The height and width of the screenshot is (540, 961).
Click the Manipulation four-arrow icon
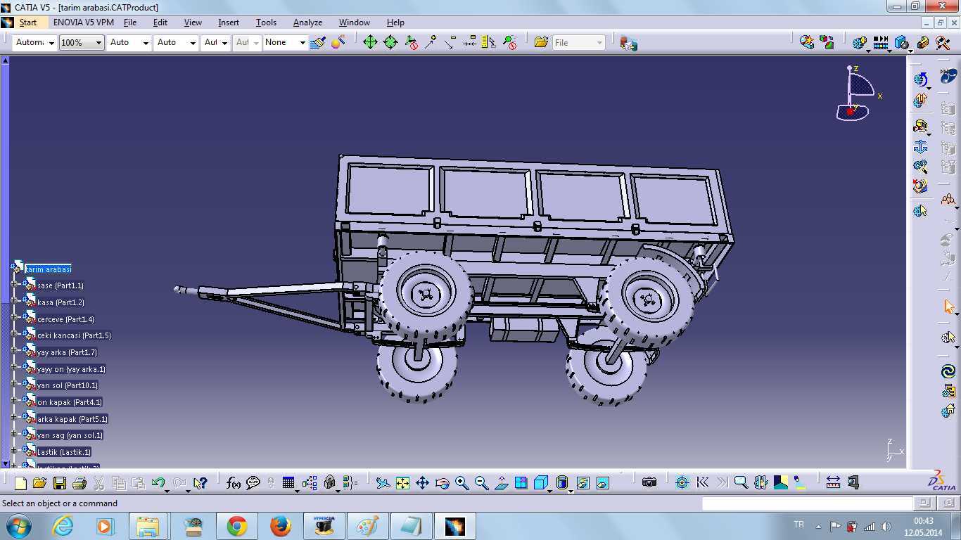[370, 43]
